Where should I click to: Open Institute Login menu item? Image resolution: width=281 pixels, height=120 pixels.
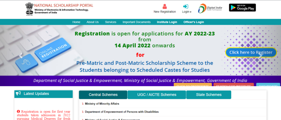(167, 22)
